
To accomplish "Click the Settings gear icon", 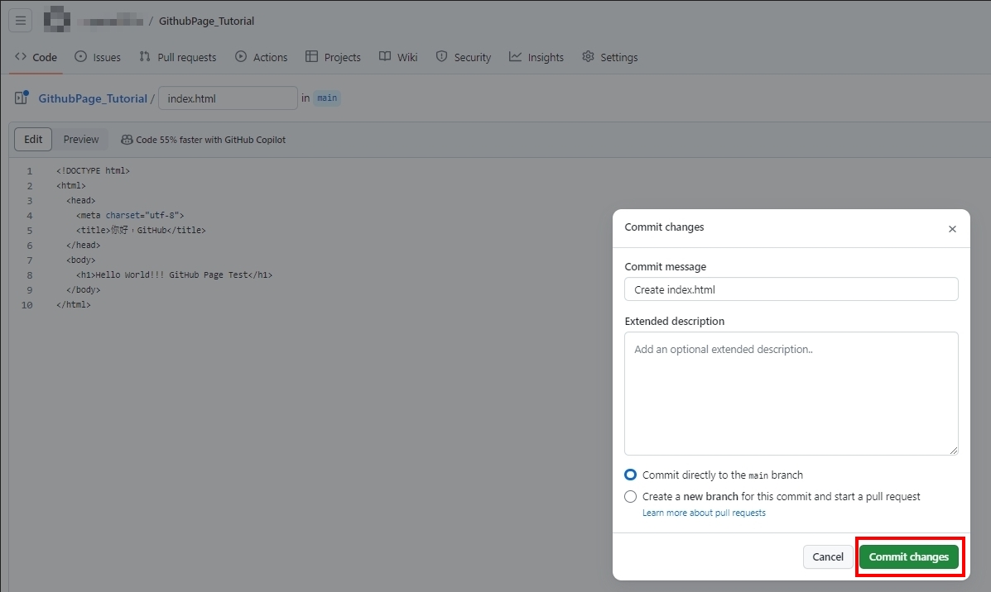I will (x=588, y=56).
